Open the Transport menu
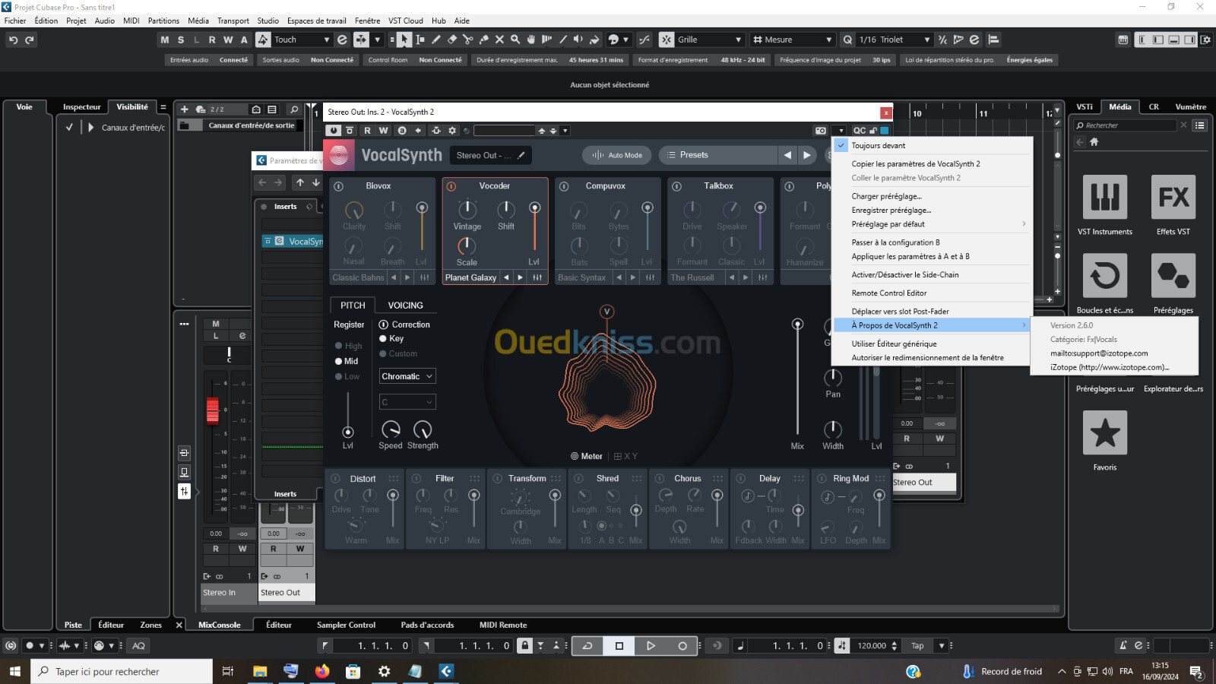The width and height of the screenshot is (1216, 684). [233, 21]
